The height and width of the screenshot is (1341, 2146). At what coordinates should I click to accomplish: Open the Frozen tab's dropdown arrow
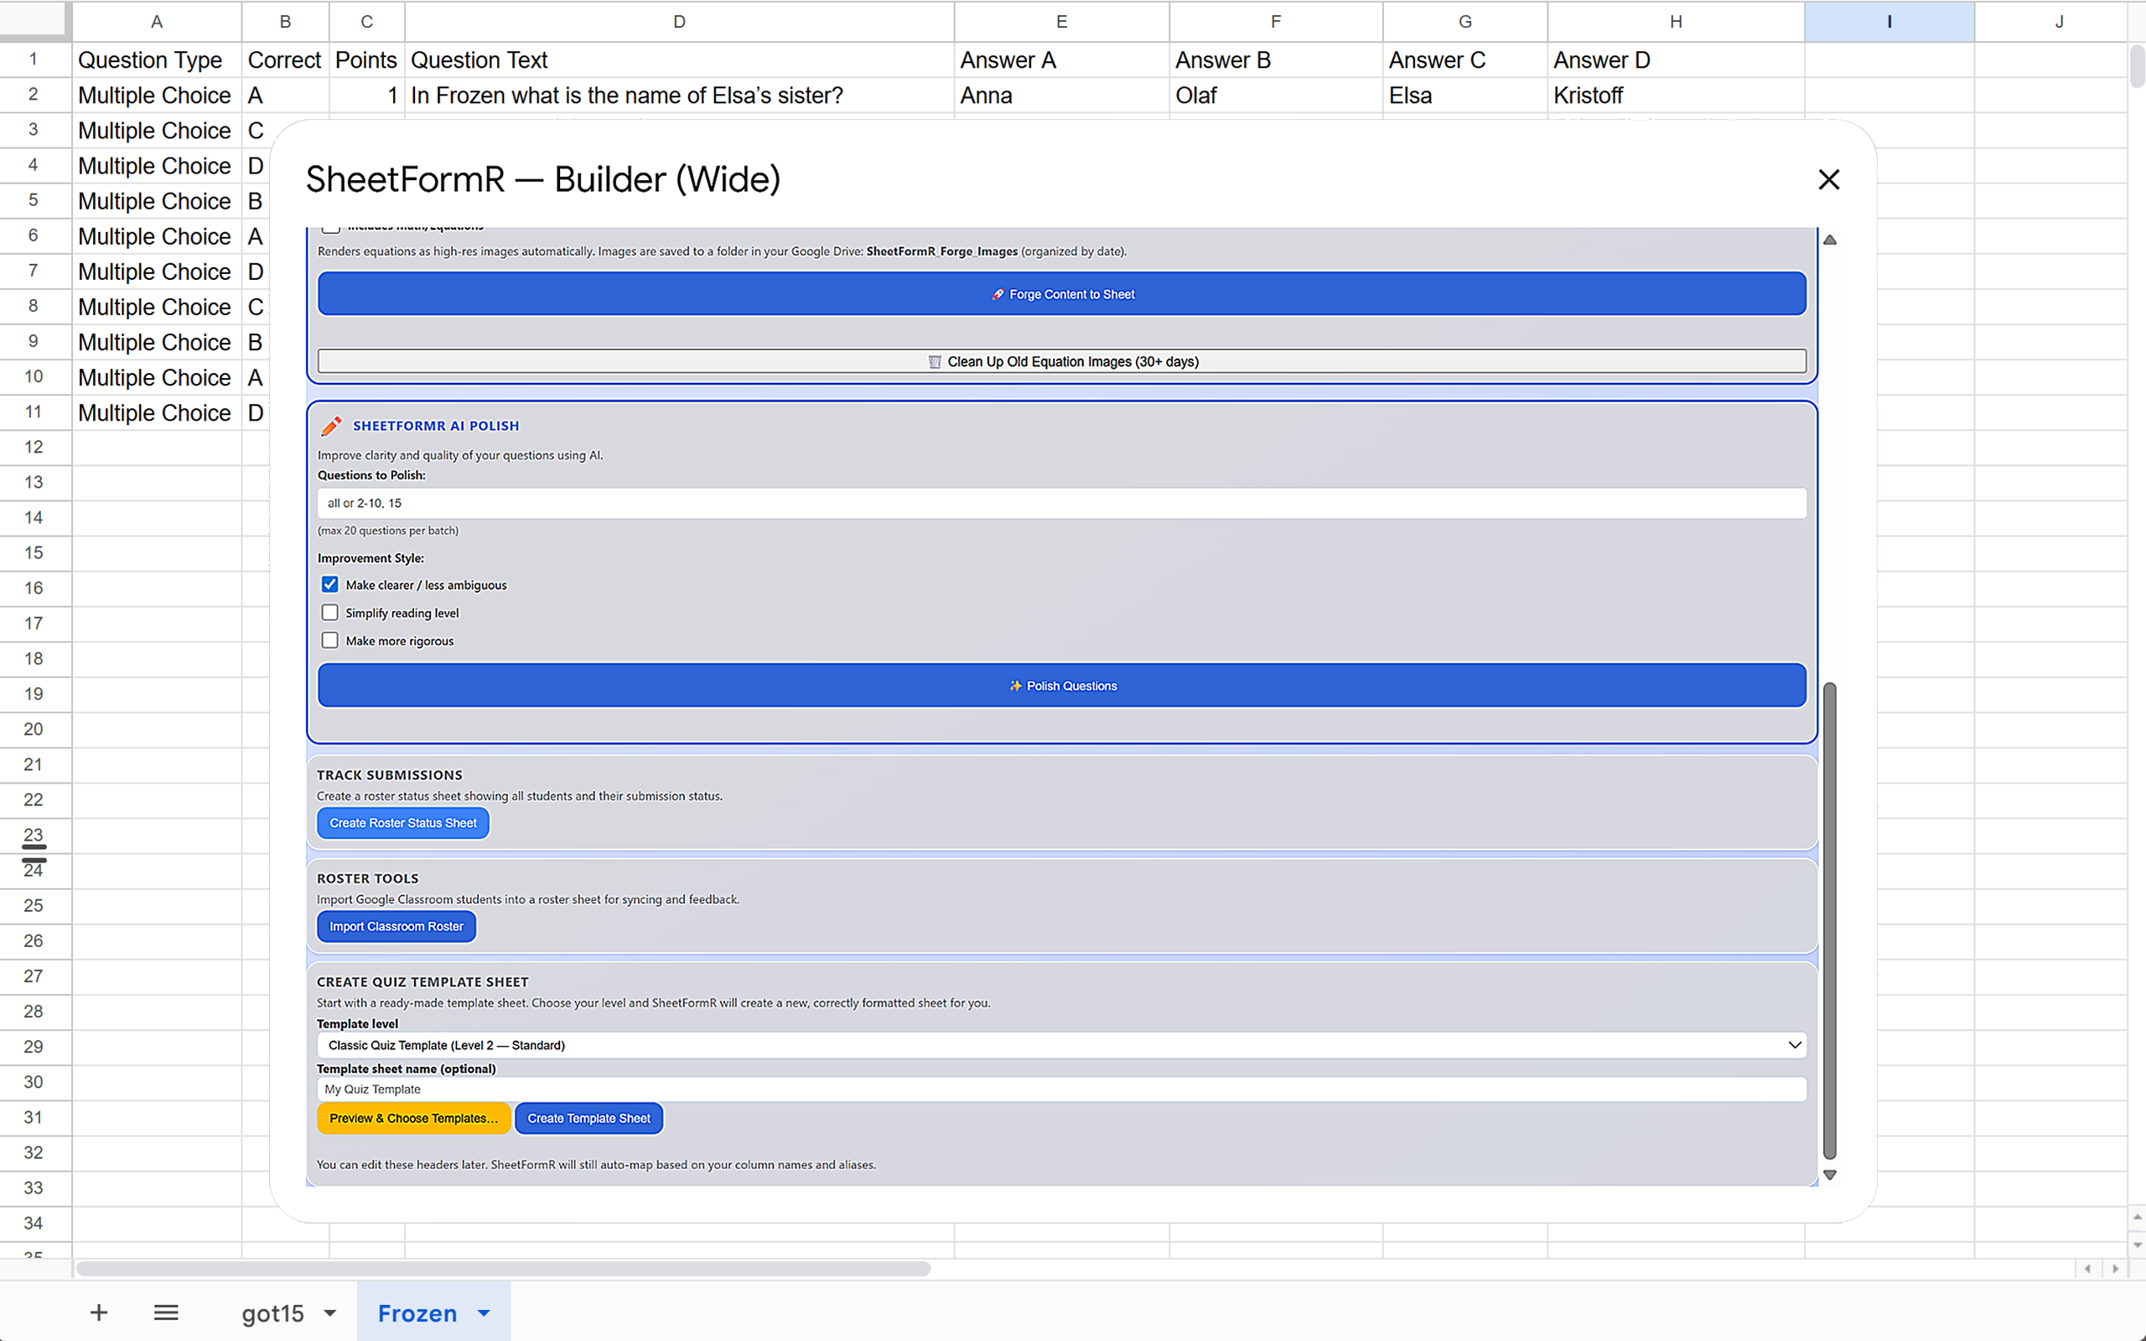484,1313
